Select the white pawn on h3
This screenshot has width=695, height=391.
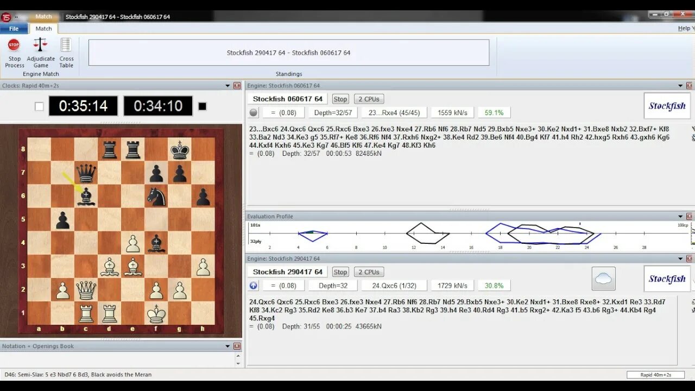click(203, 267)
